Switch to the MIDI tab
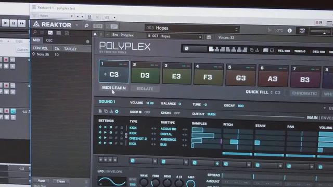This screenshot has height=187, width=333. coord(36,40)
